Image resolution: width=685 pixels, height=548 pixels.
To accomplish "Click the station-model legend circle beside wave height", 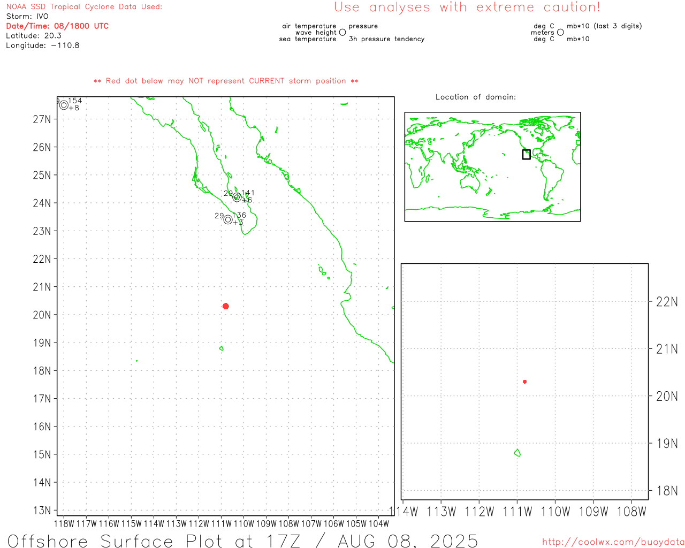I will (x=342, y=32).
